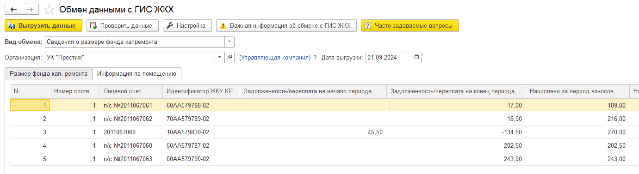
Task: Click the 16,00 end debt cell
Action: click(456, 119)
